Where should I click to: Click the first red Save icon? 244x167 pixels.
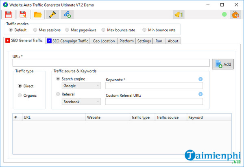point(8,15)
